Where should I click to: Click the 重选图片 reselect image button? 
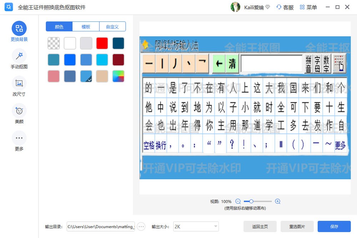click(x=296, y=227)
